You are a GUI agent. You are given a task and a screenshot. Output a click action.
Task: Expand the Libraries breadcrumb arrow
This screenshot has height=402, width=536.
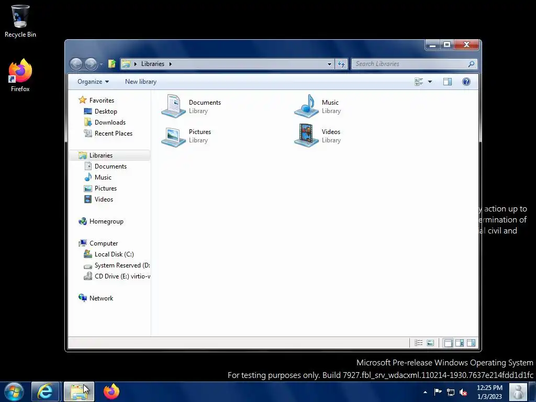pos(170,64)
